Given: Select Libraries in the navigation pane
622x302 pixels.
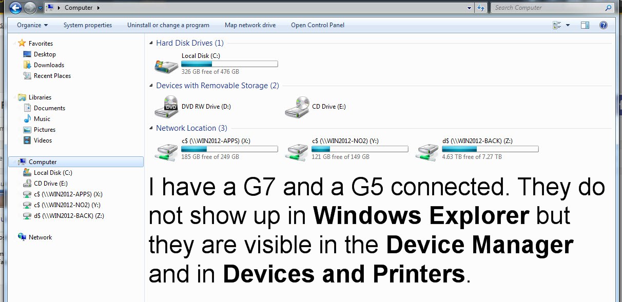Looking at the screenshot, I should coord(40,97).
